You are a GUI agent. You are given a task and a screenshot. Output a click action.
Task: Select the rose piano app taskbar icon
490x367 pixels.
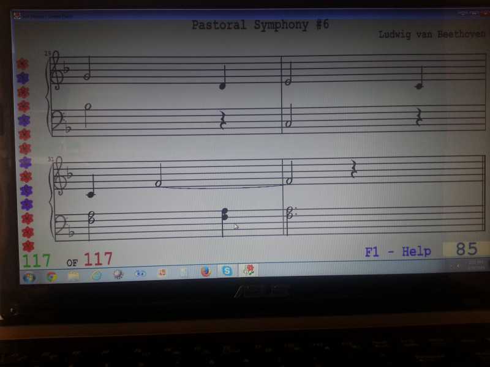click(249, 270)
